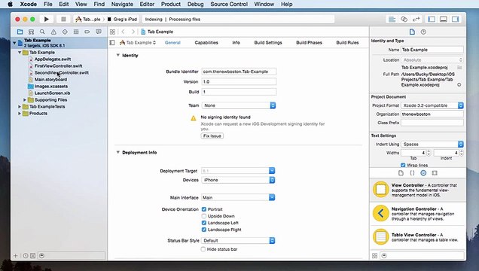The image size is (479, 271).
Task: Show the Symbol navigator
Action: tap(31, 32)
